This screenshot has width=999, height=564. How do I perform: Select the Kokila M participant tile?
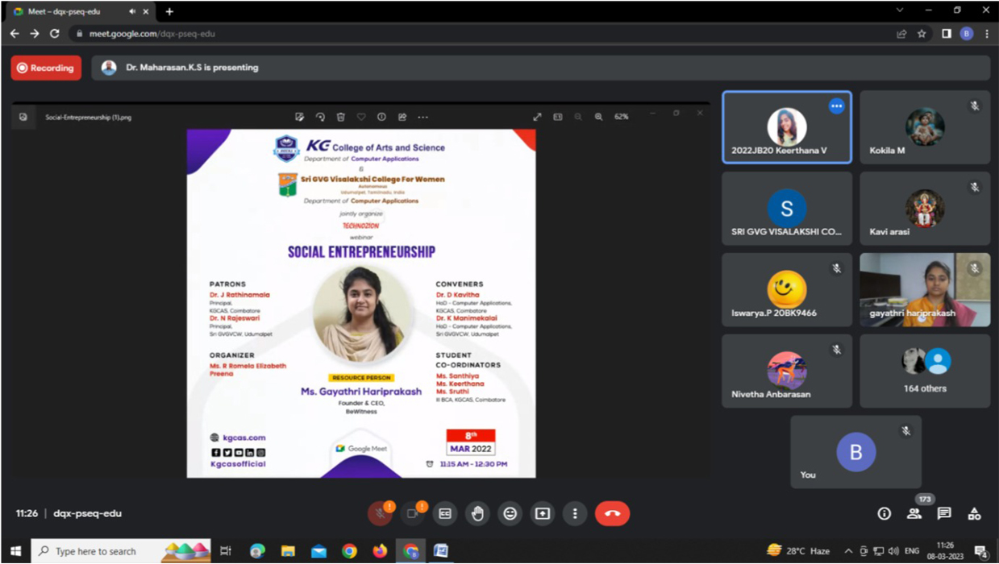pos(925,127)
